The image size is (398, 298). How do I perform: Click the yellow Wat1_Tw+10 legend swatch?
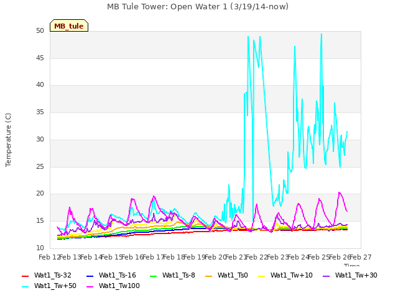tap(261, 276)
